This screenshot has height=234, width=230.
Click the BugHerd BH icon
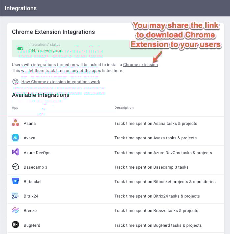coord(15,224)
